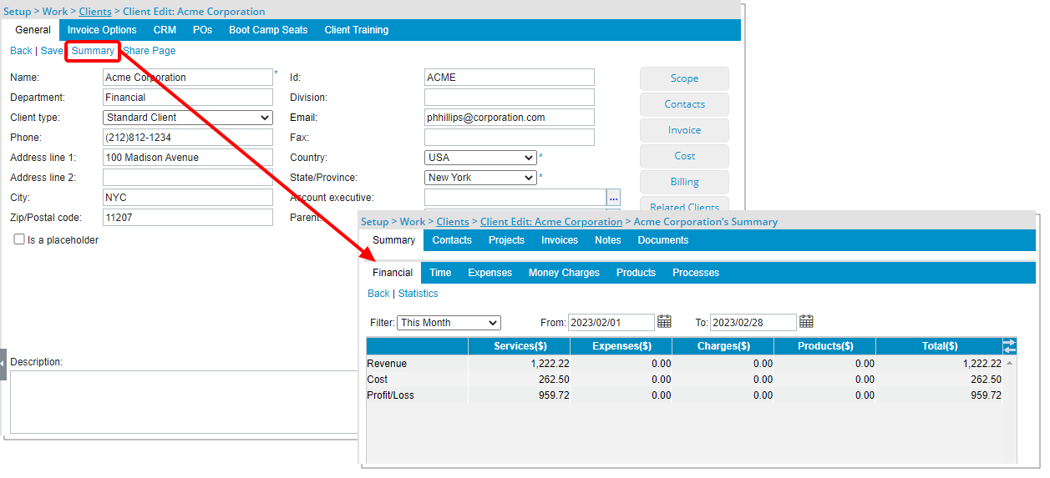Image resolution: width=1050 pixels, height=478 pixels.
Task: Click Back link in summary window
Action: (x=378, y=294)
